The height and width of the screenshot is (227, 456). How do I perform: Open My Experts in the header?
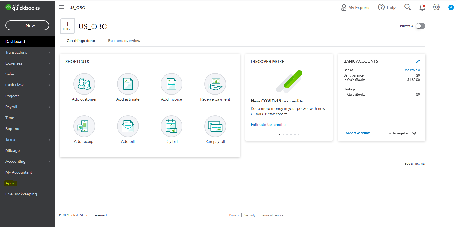coord(355,7)
